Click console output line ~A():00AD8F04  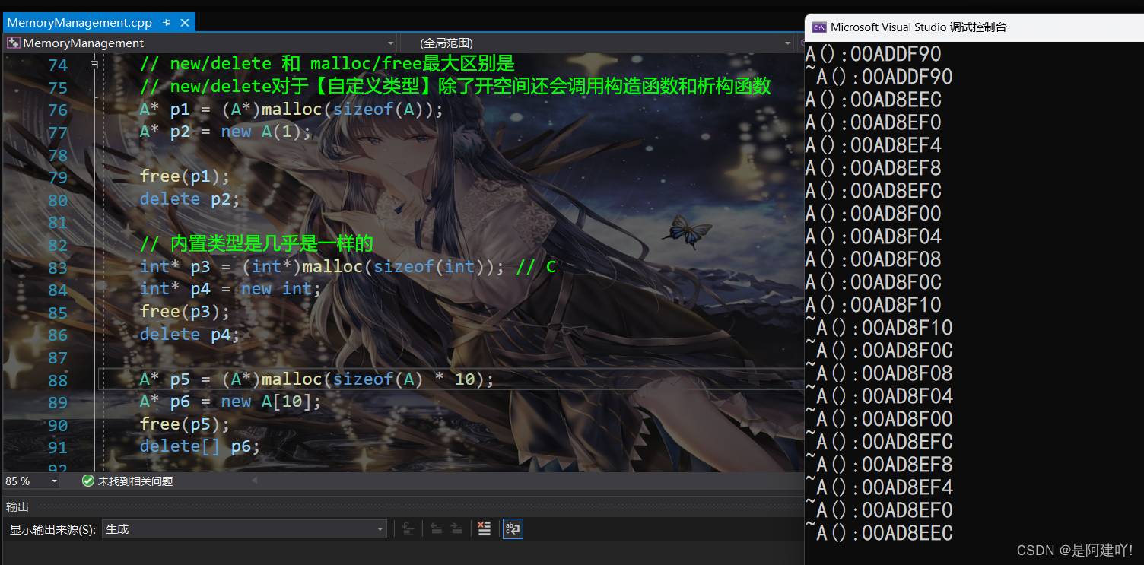click(x=879, y=396)
